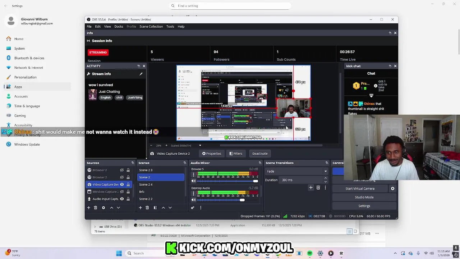Add a new scene in Scenes dock

pyautogui.click(x=141, y=208)
